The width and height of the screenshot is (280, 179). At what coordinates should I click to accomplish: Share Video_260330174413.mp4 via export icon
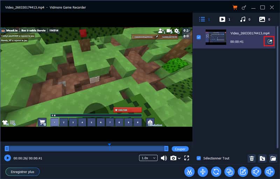click(269, 41)
